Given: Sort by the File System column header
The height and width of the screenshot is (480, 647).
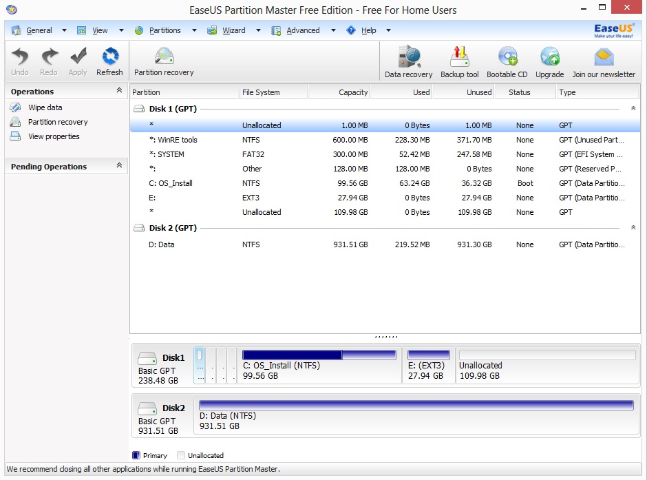Looking at the screenshot, I should point(273,92).
